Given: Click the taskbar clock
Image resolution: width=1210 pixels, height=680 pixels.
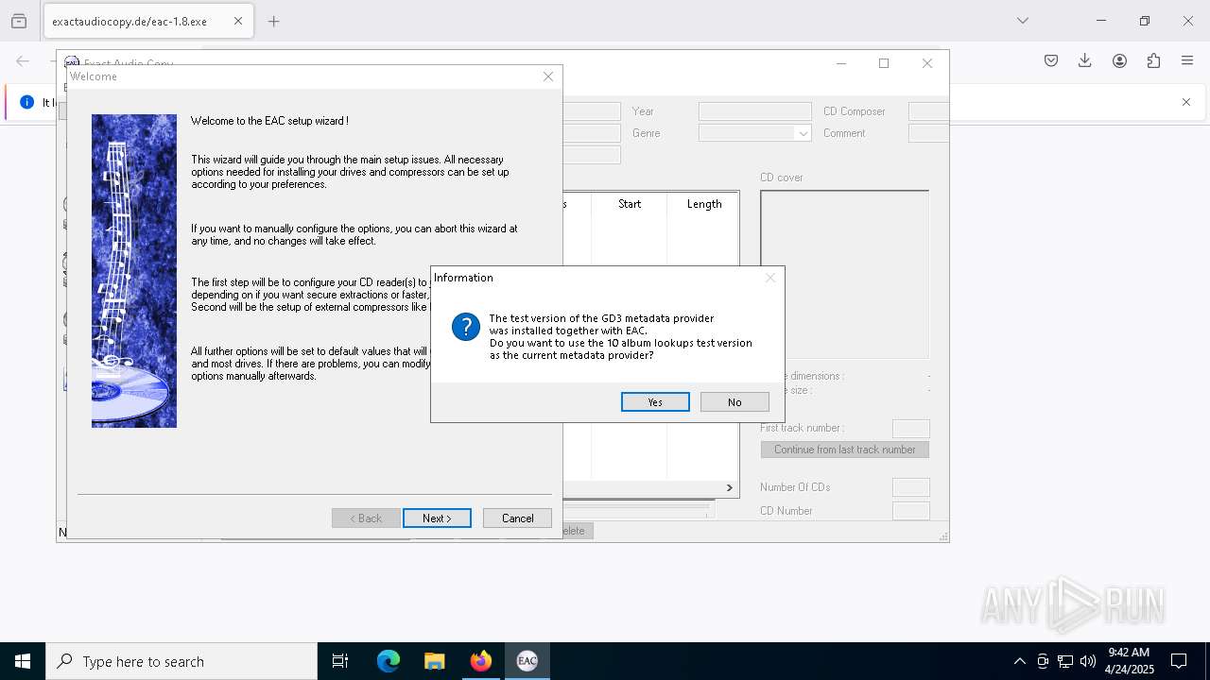Looking at the screenshot, I should click(1129, 661).
